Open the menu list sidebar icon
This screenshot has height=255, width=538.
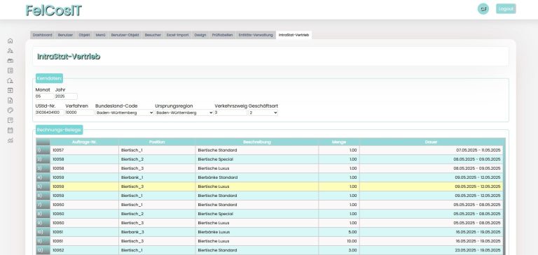pos(11,71)
